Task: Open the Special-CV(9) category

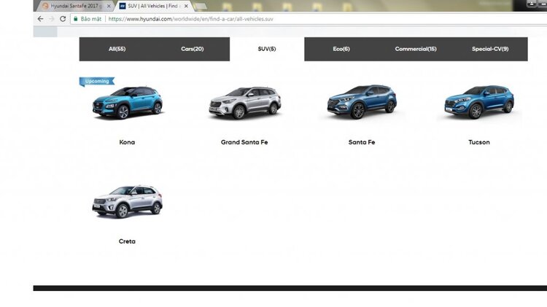Action: pyautogui.click(x=490, y=49)
